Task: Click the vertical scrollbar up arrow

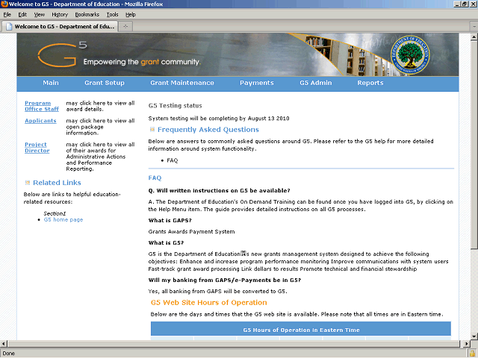Action: (474, 37)
